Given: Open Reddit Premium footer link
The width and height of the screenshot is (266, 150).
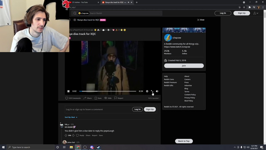Looking at the screenshot, I should (x=170, y=82).
